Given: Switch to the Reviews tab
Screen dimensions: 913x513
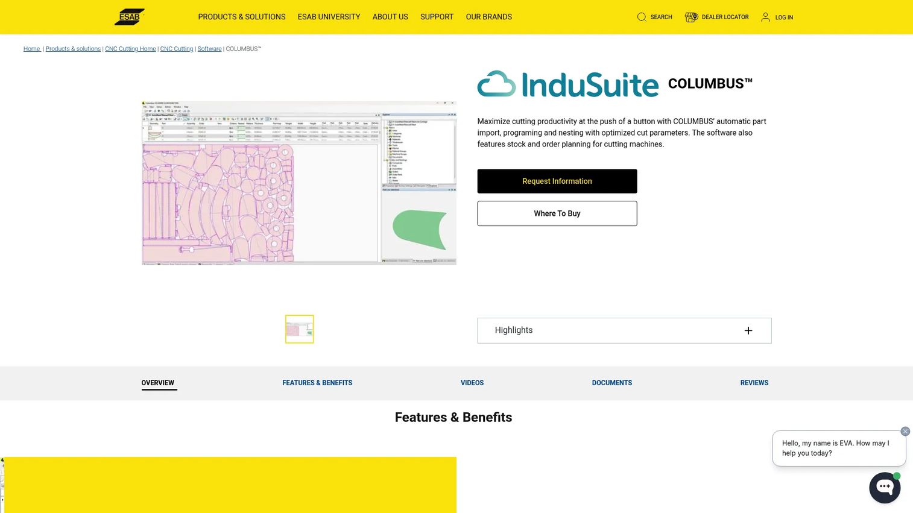Looking at the screenshot, I should (754, 383).
